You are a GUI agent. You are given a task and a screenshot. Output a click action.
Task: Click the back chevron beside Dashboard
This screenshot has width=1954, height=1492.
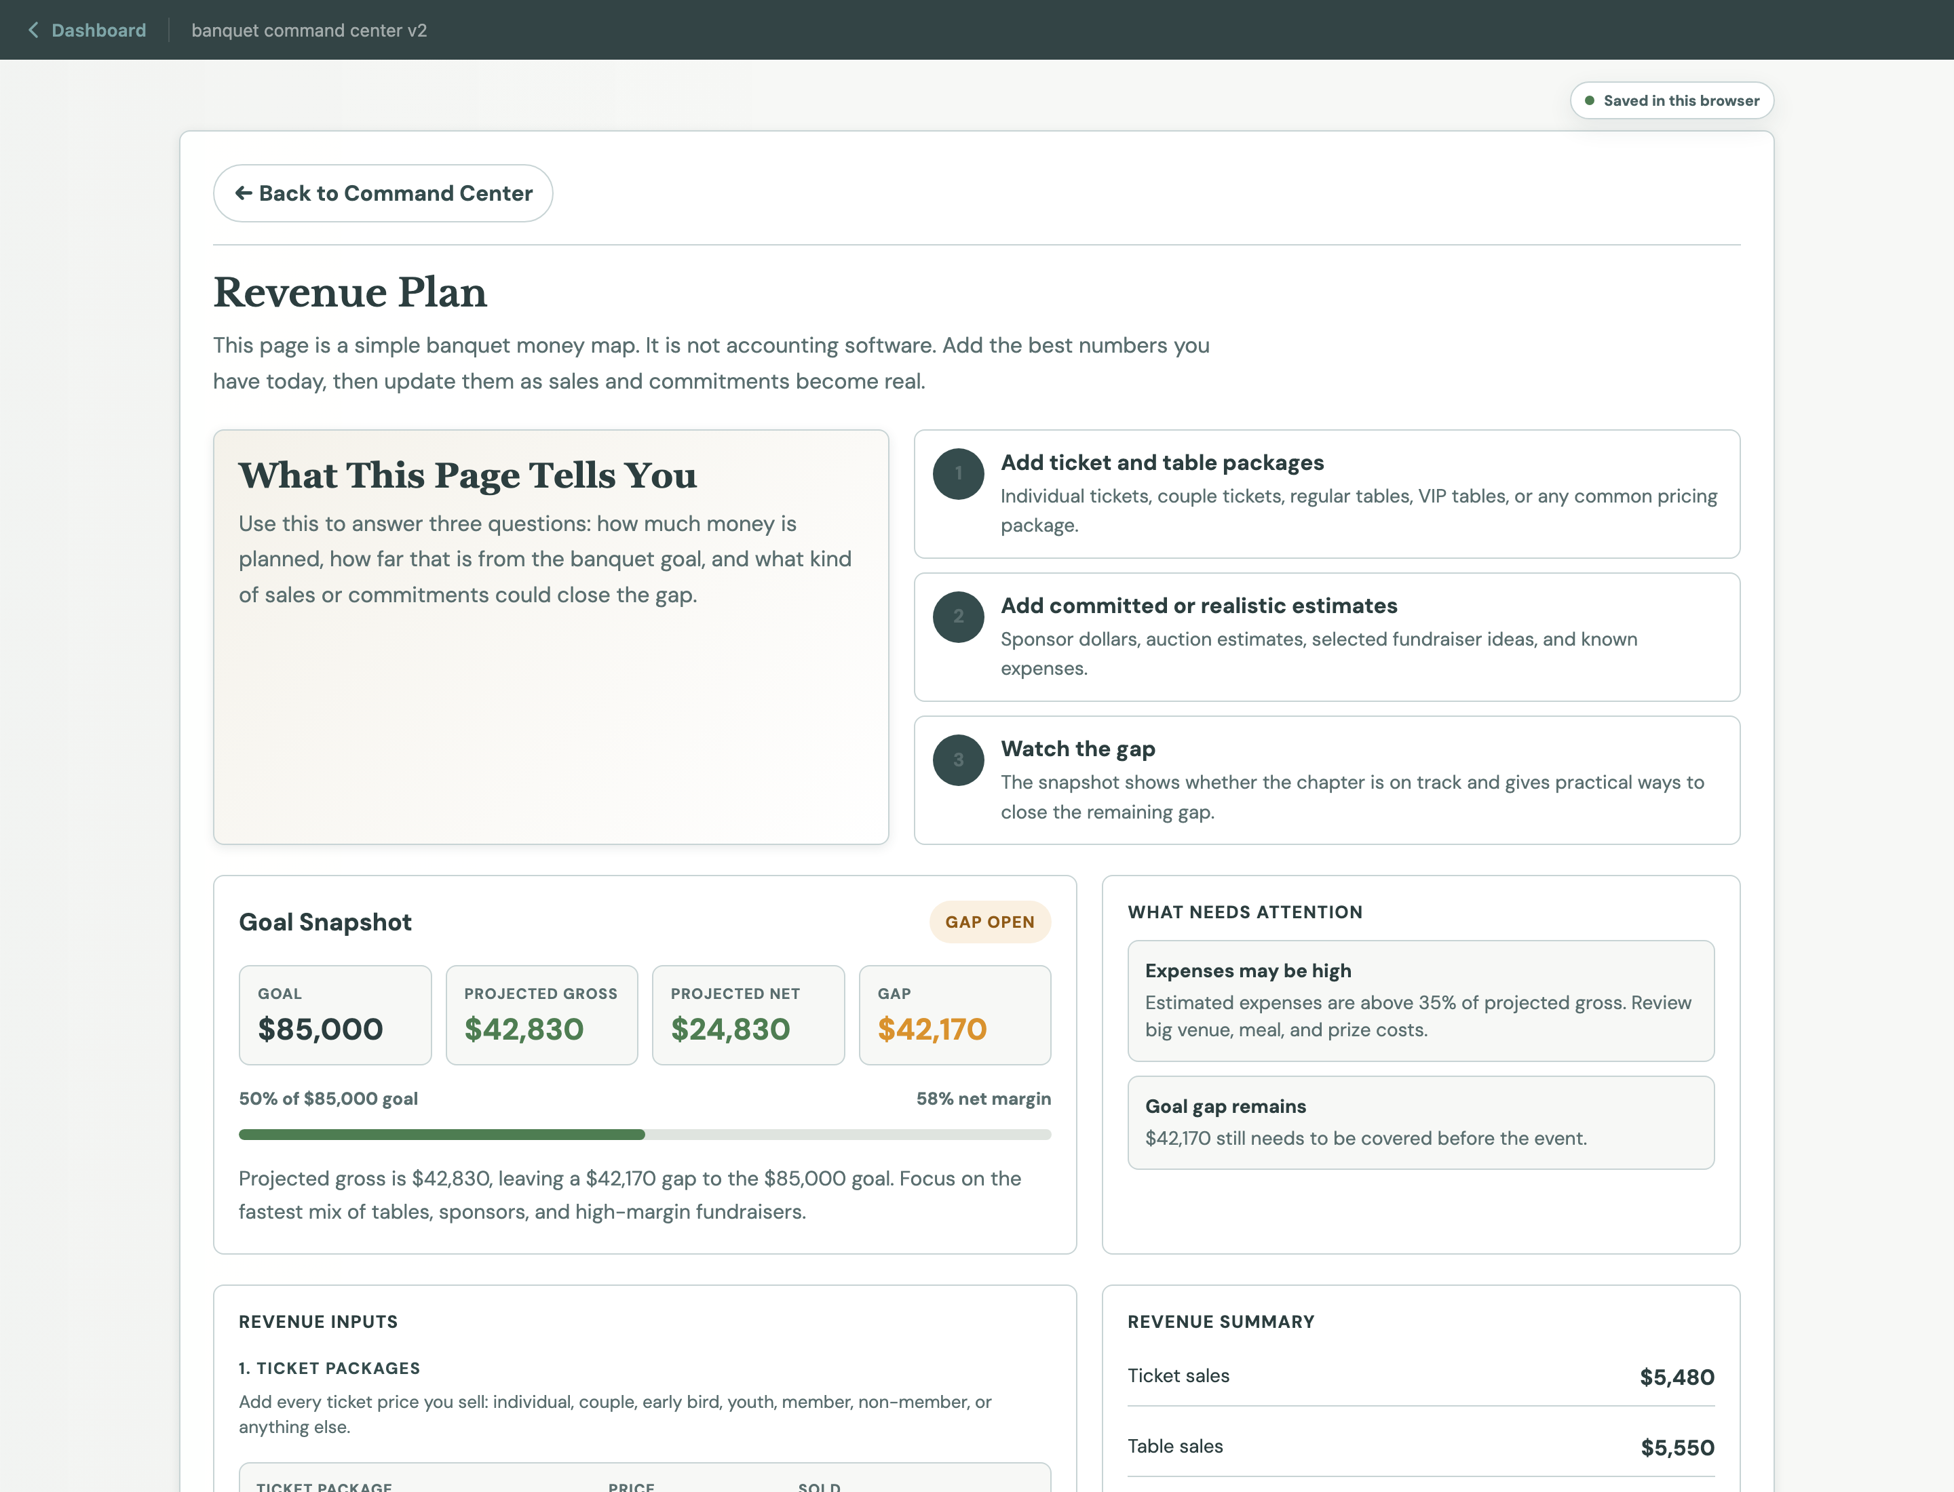point(33,31)
